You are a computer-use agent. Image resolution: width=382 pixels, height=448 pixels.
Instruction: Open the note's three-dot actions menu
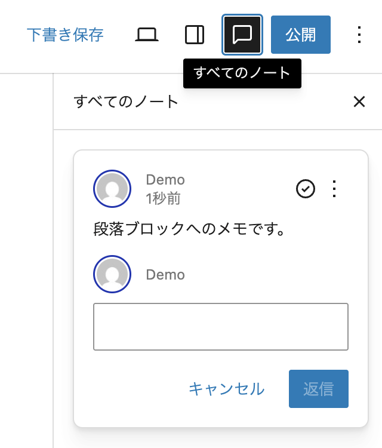click(334, 189)
